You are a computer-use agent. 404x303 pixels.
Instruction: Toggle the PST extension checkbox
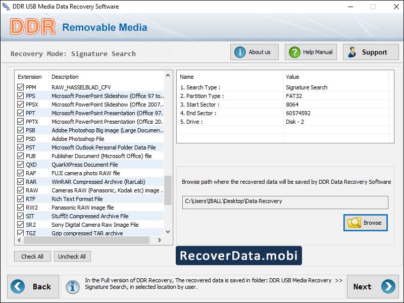click(20, 147)
